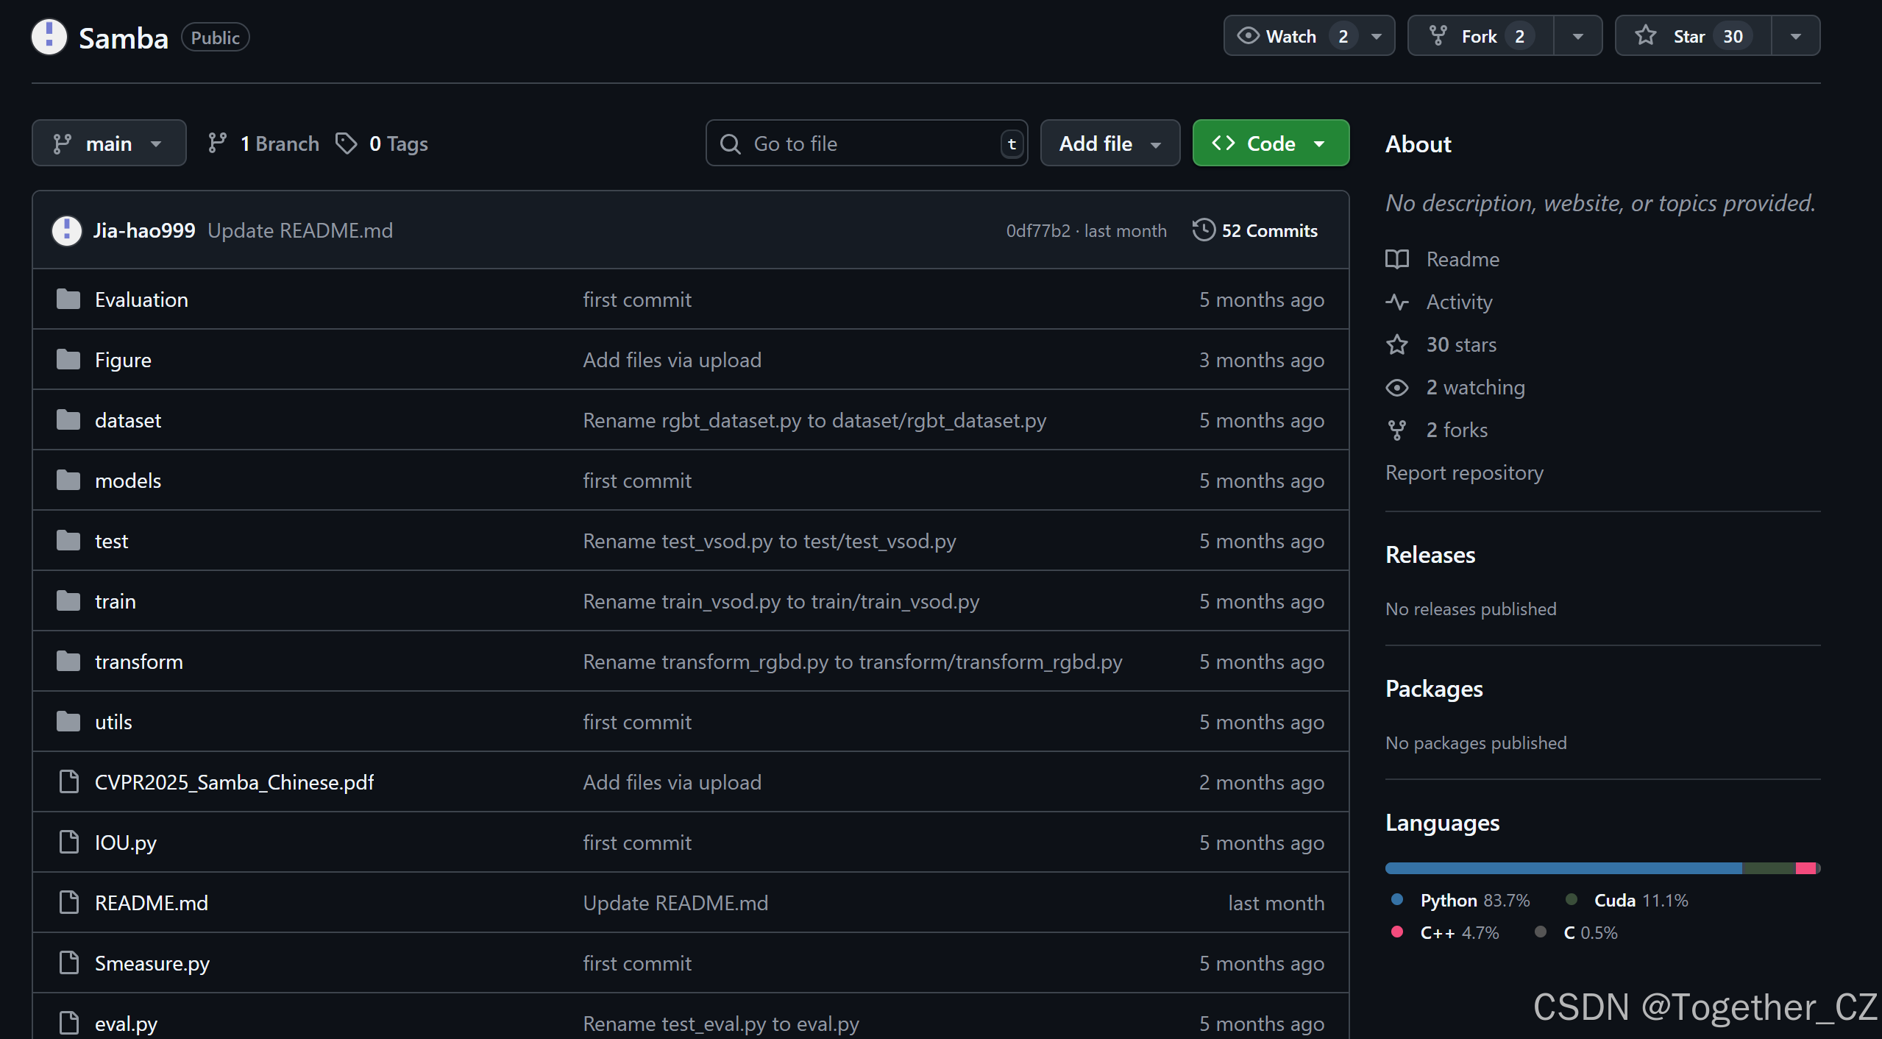
Task: Click the branch icon beside "1 Branch"
Action: (x=218, y=143)
